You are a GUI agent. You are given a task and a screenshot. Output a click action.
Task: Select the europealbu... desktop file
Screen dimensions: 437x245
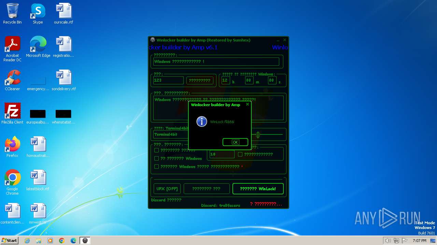pos(38,116)
